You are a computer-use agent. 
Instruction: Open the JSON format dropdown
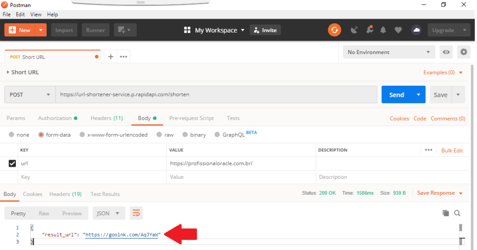click(x=109, y=213)
